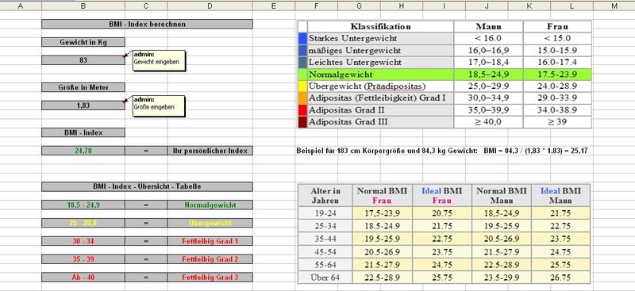Click the BMI result cell showing 24,78
The image size is (635, 291).
coord(83,151)
